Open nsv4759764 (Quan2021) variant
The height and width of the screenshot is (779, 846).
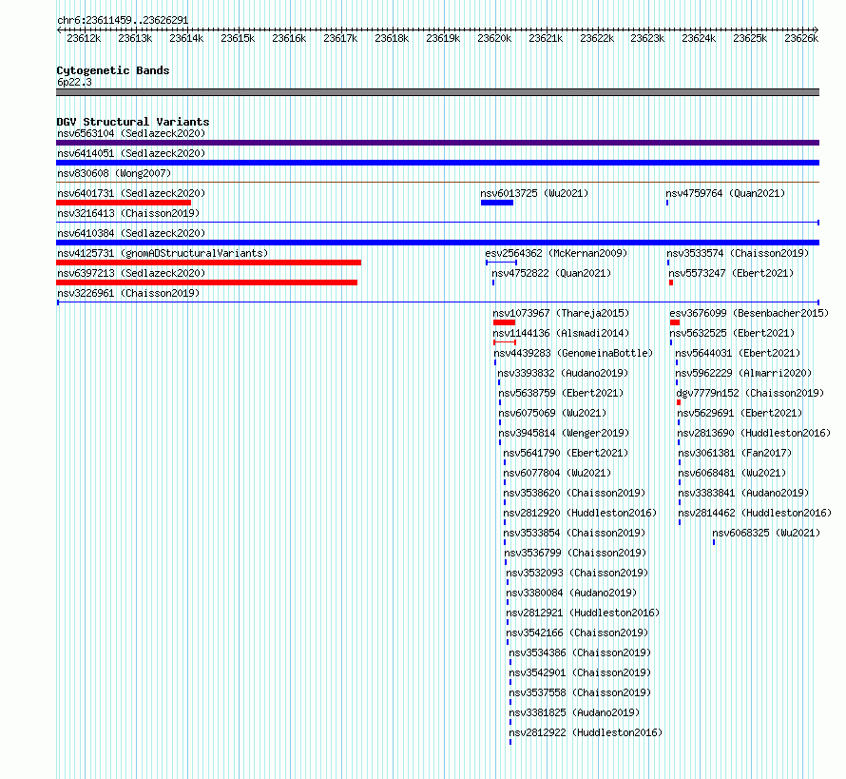[x=725, y=193]
